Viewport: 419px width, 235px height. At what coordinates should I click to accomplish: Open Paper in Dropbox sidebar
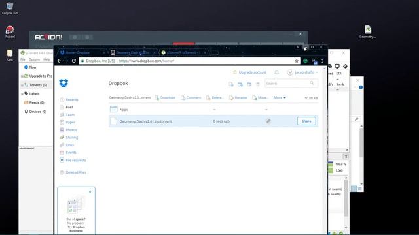(67, 122)
